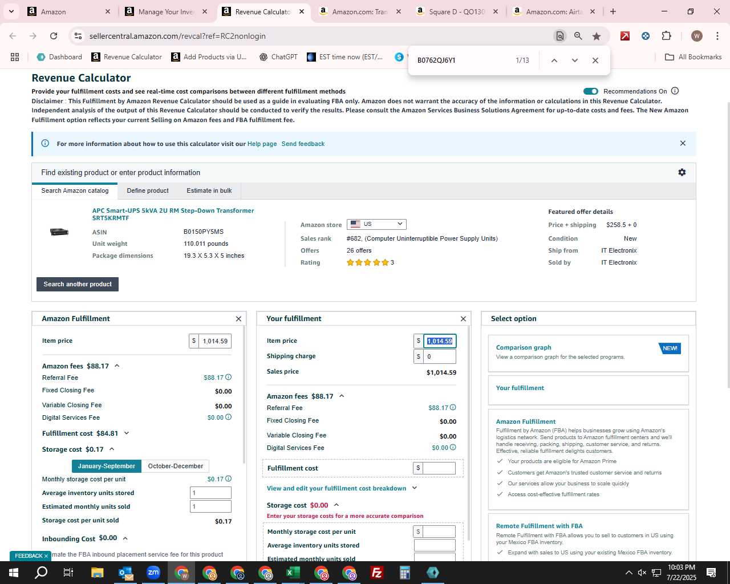
Task: Reload the page
Action: pyautogui.click(x=54, y=36)
